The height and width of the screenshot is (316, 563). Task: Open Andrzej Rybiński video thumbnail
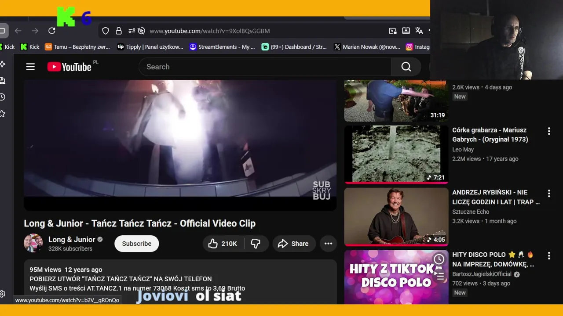click(x=396, y=217)
